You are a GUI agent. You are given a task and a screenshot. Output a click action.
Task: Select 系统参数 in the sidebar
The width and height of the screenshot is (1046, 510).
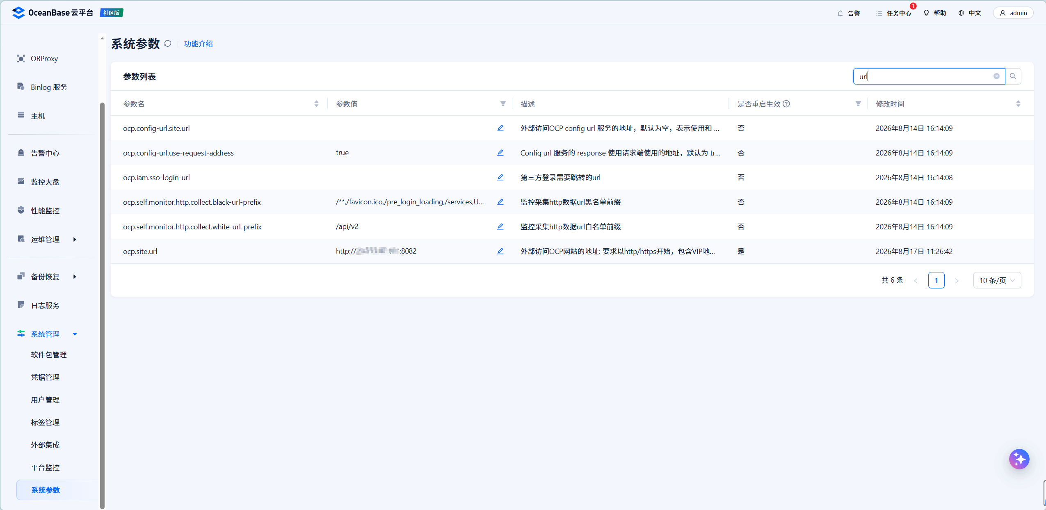point(57,490)
